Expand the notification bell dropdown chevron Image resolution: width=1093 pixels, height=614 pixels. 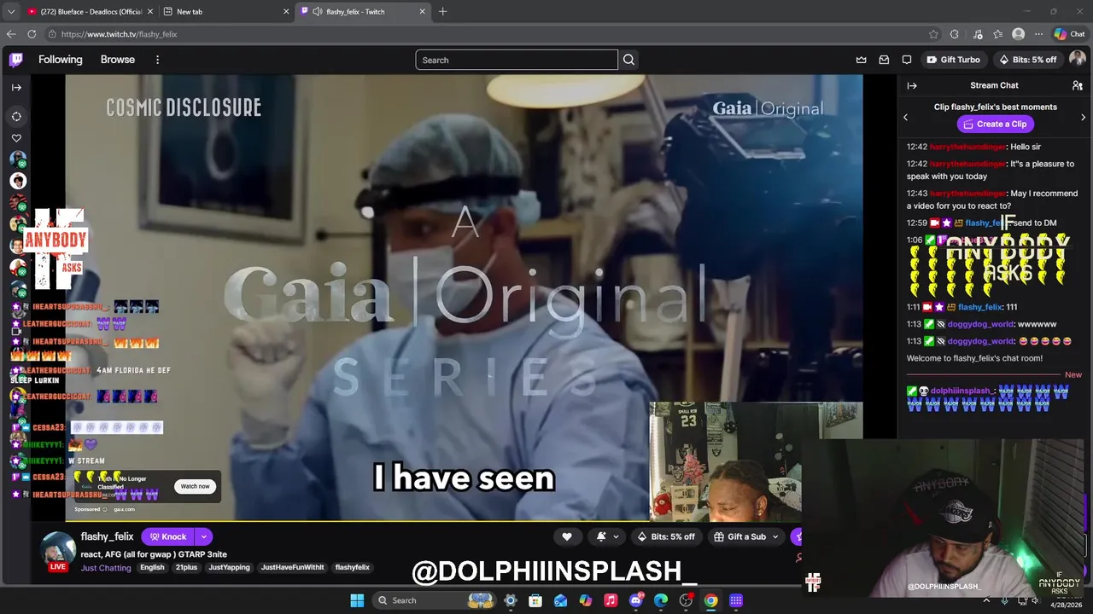click(616, 536)
